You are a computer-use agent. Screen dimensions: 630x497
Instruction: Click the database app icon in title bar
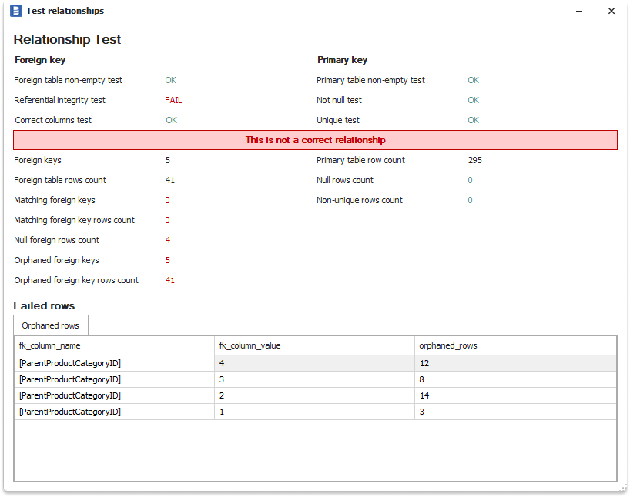pos(15,11)
